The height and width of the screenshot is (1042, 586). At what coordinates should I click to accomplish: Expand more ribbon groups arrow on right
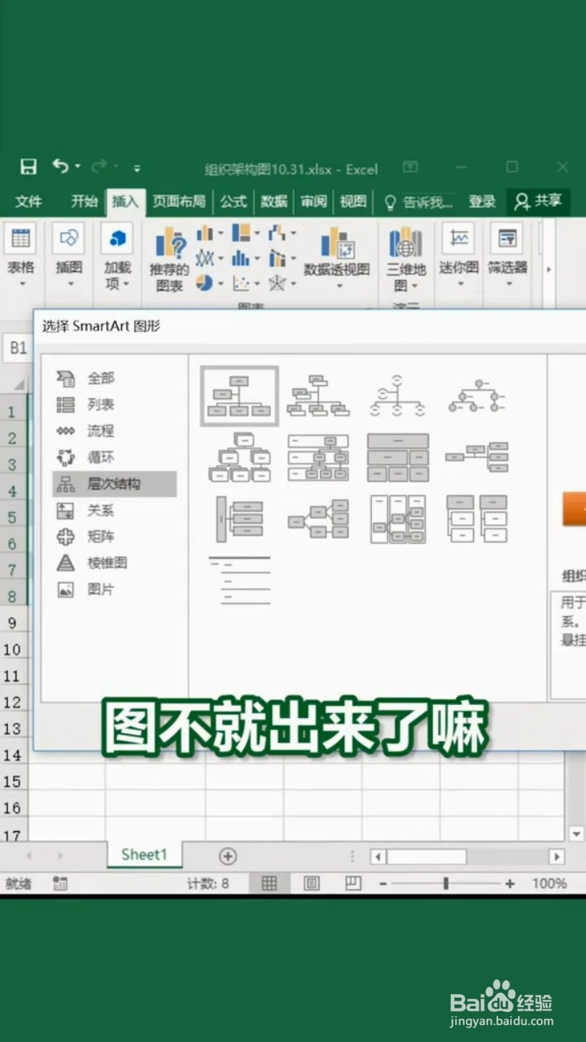549,269
